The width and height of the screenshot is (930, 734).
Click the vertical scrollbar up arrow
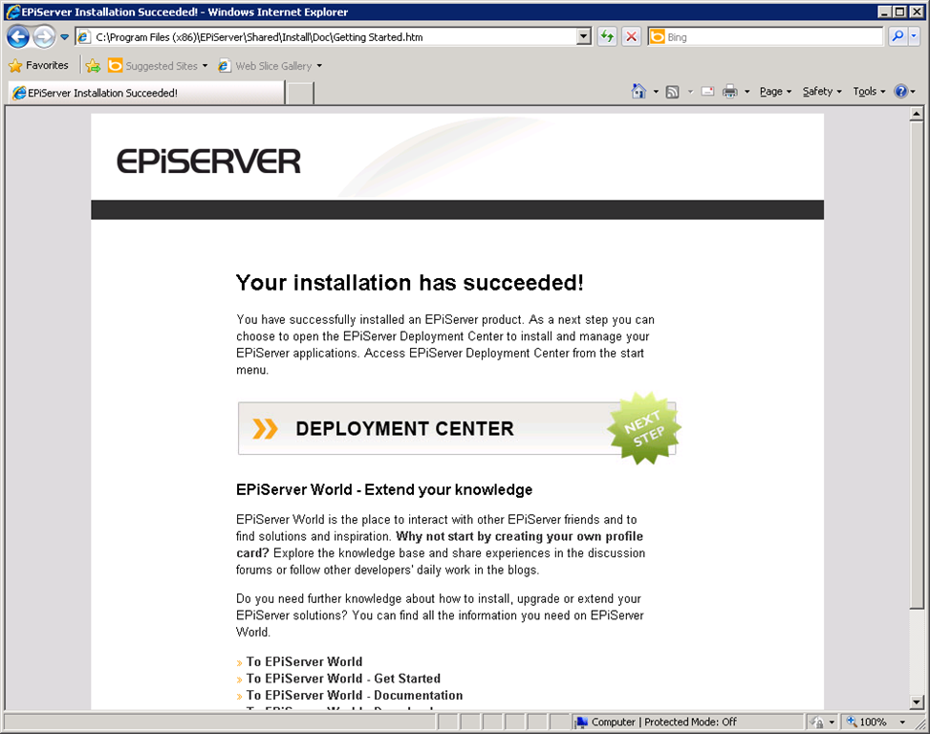tap(917, 113)
